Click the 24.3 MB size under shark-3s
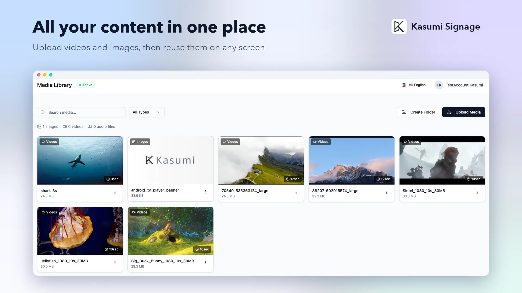Viewport: 522px width, 293px height. (x=47, y=196)
